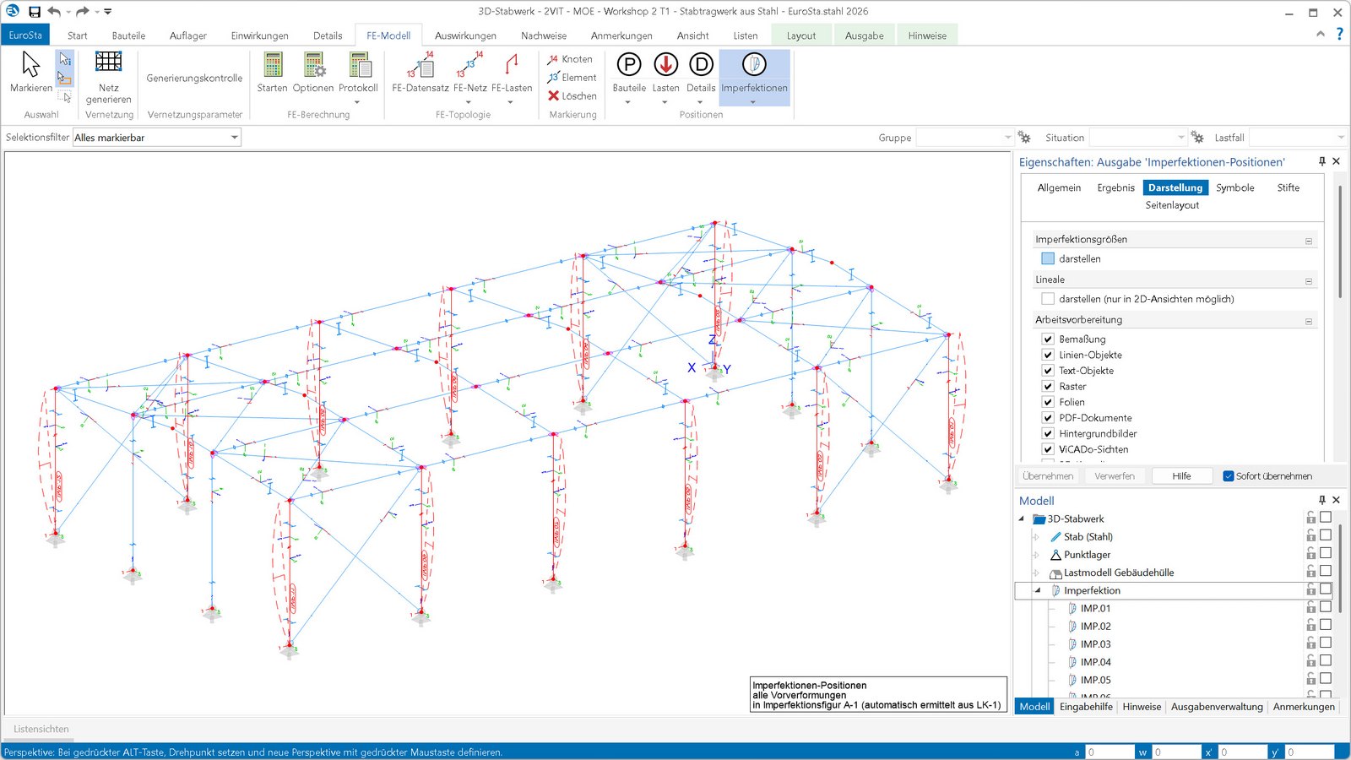
Task: Collapse the Arbeitsvorbereitung section
Action: [x=1309, y=321]
